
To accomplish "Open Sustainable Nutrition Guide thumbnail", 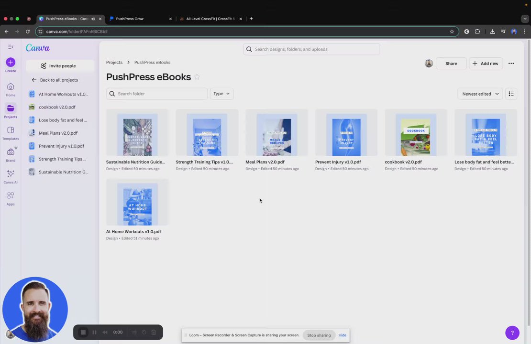I will [x=137, y=133].
